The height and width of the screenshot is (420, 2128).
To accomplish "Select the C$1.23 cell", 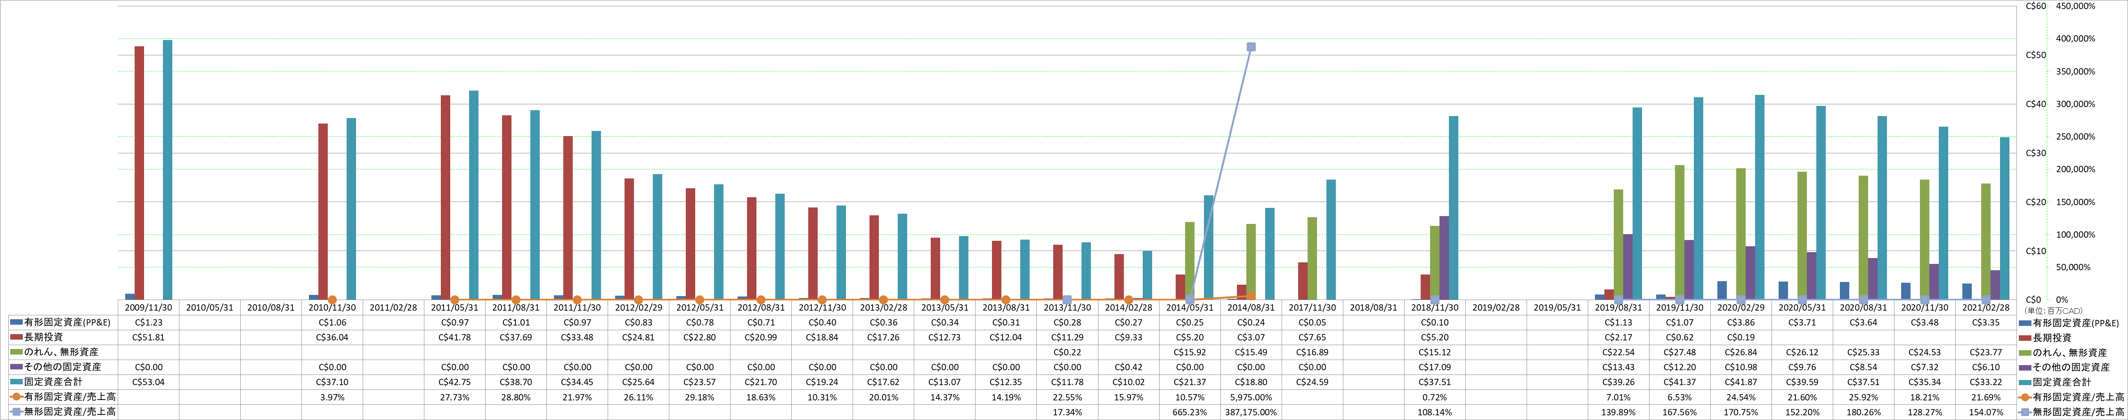I will coord(149,323).
